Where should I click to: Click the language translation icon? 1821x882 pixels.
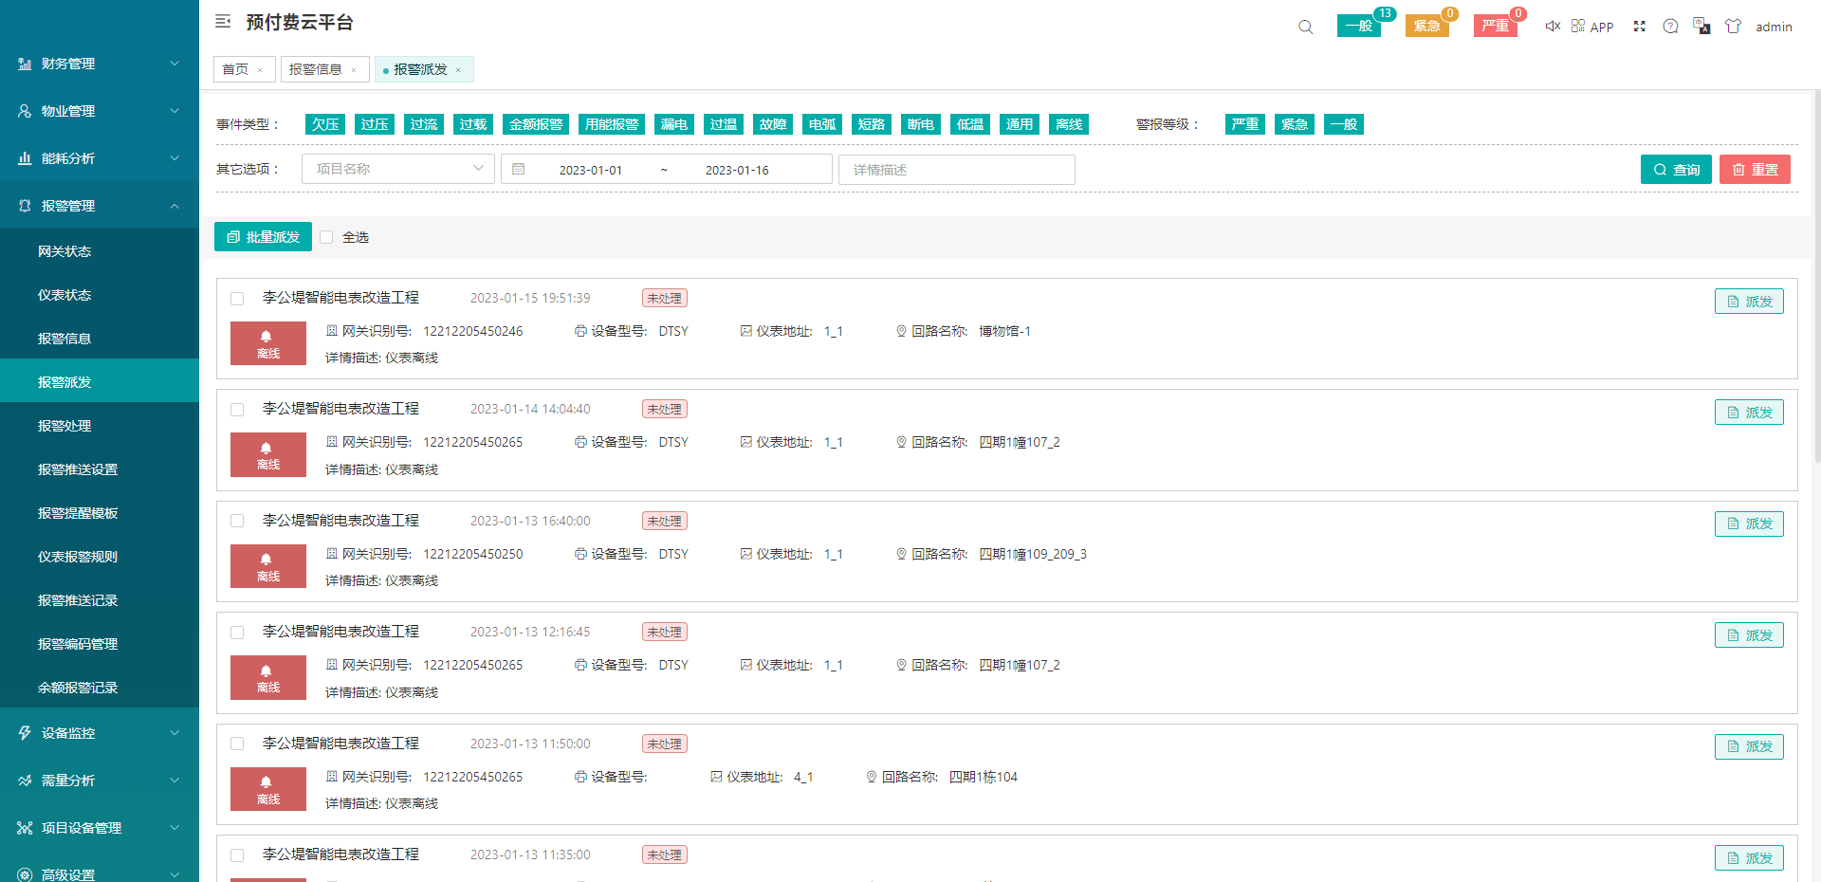pos(1701,27)
